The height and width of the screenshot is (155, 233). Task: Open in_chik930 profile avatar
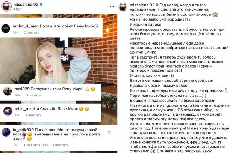[x=6, y=132]
